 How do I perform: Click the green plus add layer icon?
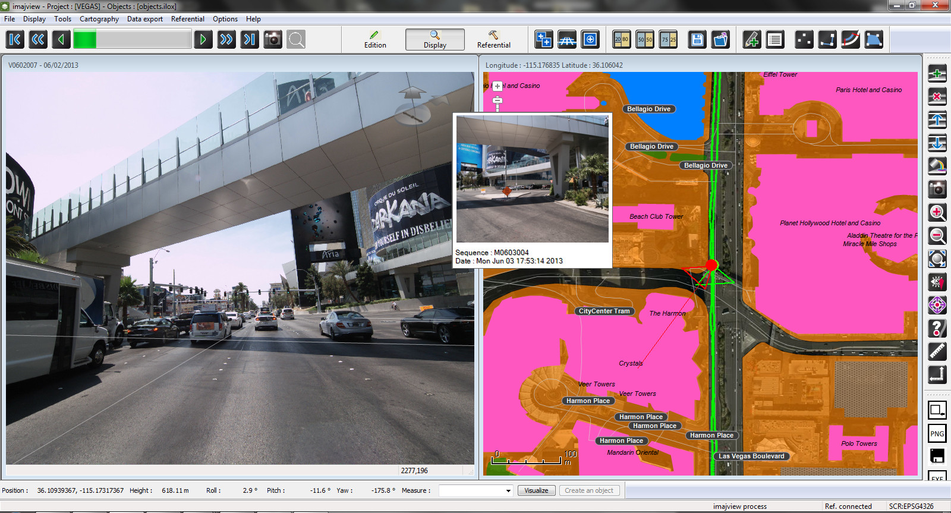tap(937, 74)
